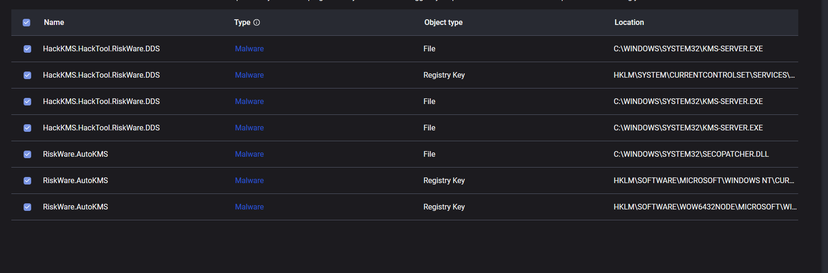Sort by the Name column header
The height and width of the screenshot is (273, 828).
54,23
